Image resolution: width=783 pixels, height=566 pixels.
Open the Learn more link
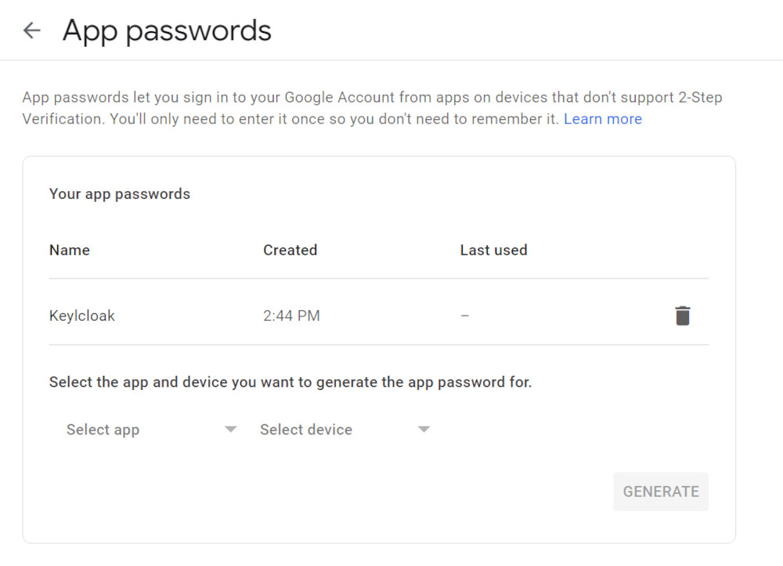tap(603, 119)
